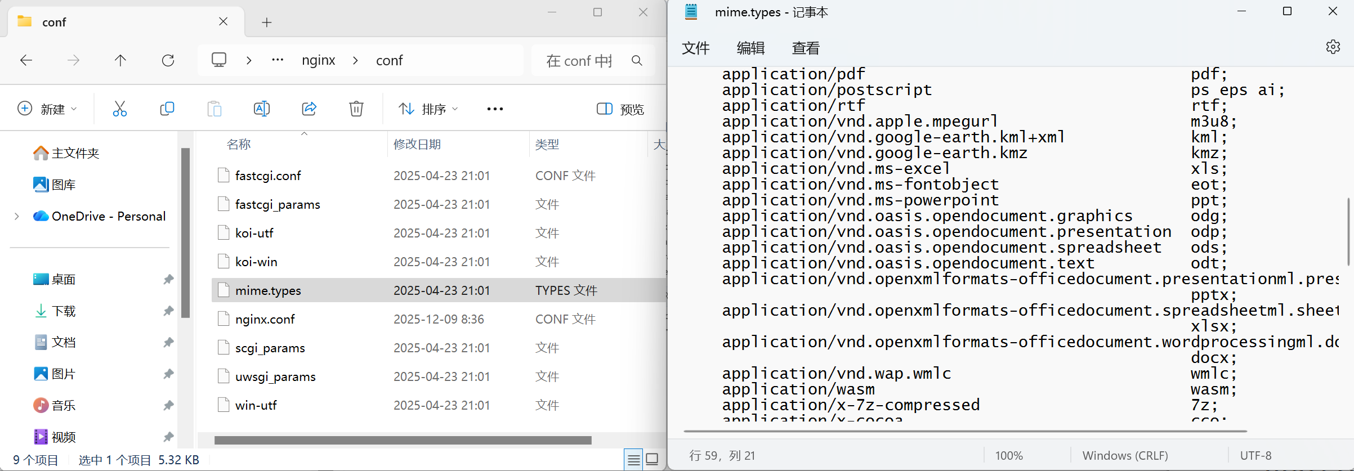The image size is (1354, 471).
Task: Refresh the conf folder view
Action: (x=168, y=60)
